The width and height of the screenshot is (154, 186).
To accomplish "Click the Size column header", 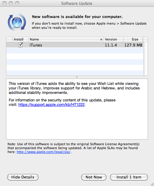I will (x=133, y=39).
